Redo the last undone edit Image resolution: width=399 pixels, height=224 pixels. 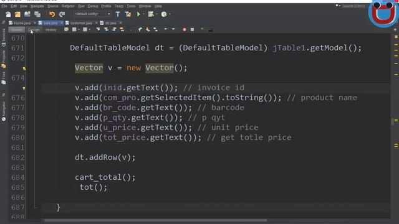pos(62,14)
